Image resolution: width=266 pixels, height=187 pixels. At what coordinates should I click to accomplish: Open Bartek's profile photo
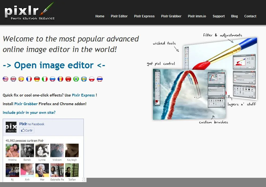(27, 150)
